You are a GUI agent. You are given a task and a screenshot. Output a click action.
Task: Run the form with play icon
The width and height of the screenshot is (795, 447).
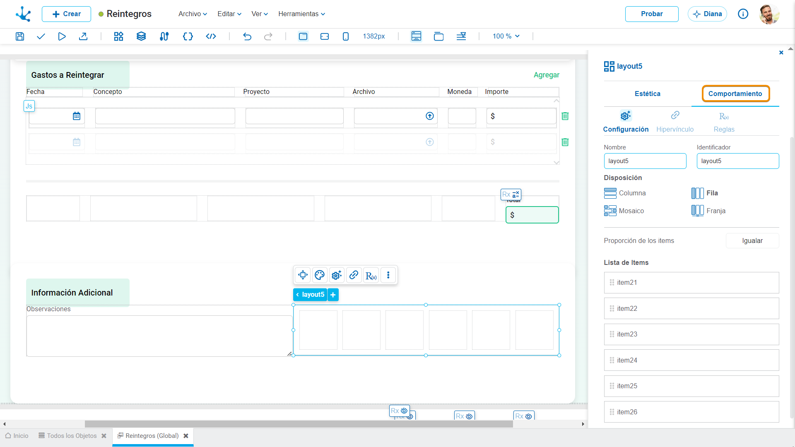(62, 36)
